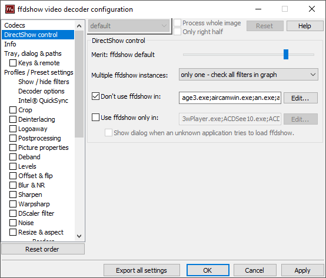326x278 pixels.
Task: Click the Apply button
Action: pos(302,270)
